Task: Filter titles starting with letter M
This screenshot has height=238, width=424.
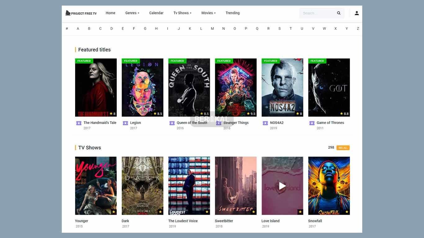Action: pos(212,29)
